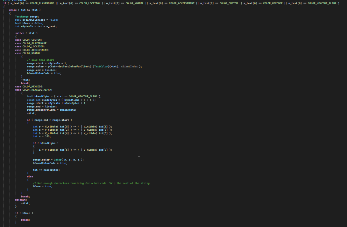Click the COLOR_HEXCODE_ALPHA case label
This screenshot has width=347, height=227.
(x=34, y=90)
